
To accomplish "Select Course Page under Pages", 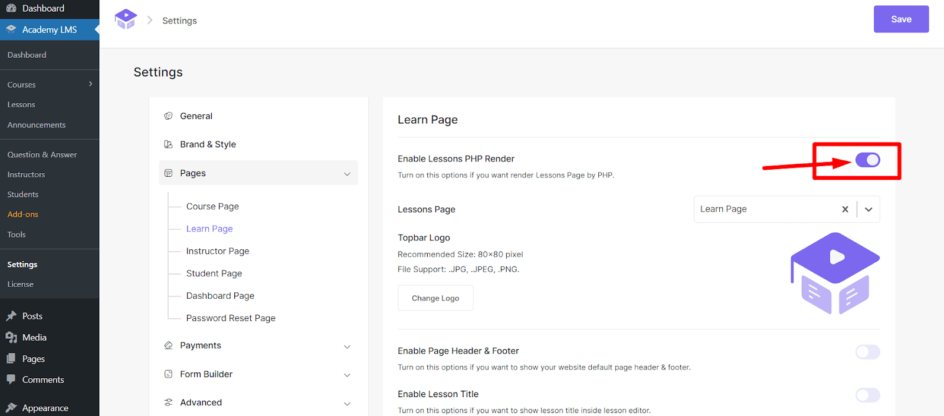I will (x=212, y=206).
